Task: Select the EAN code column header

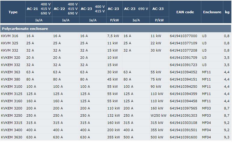Action: 185,12
